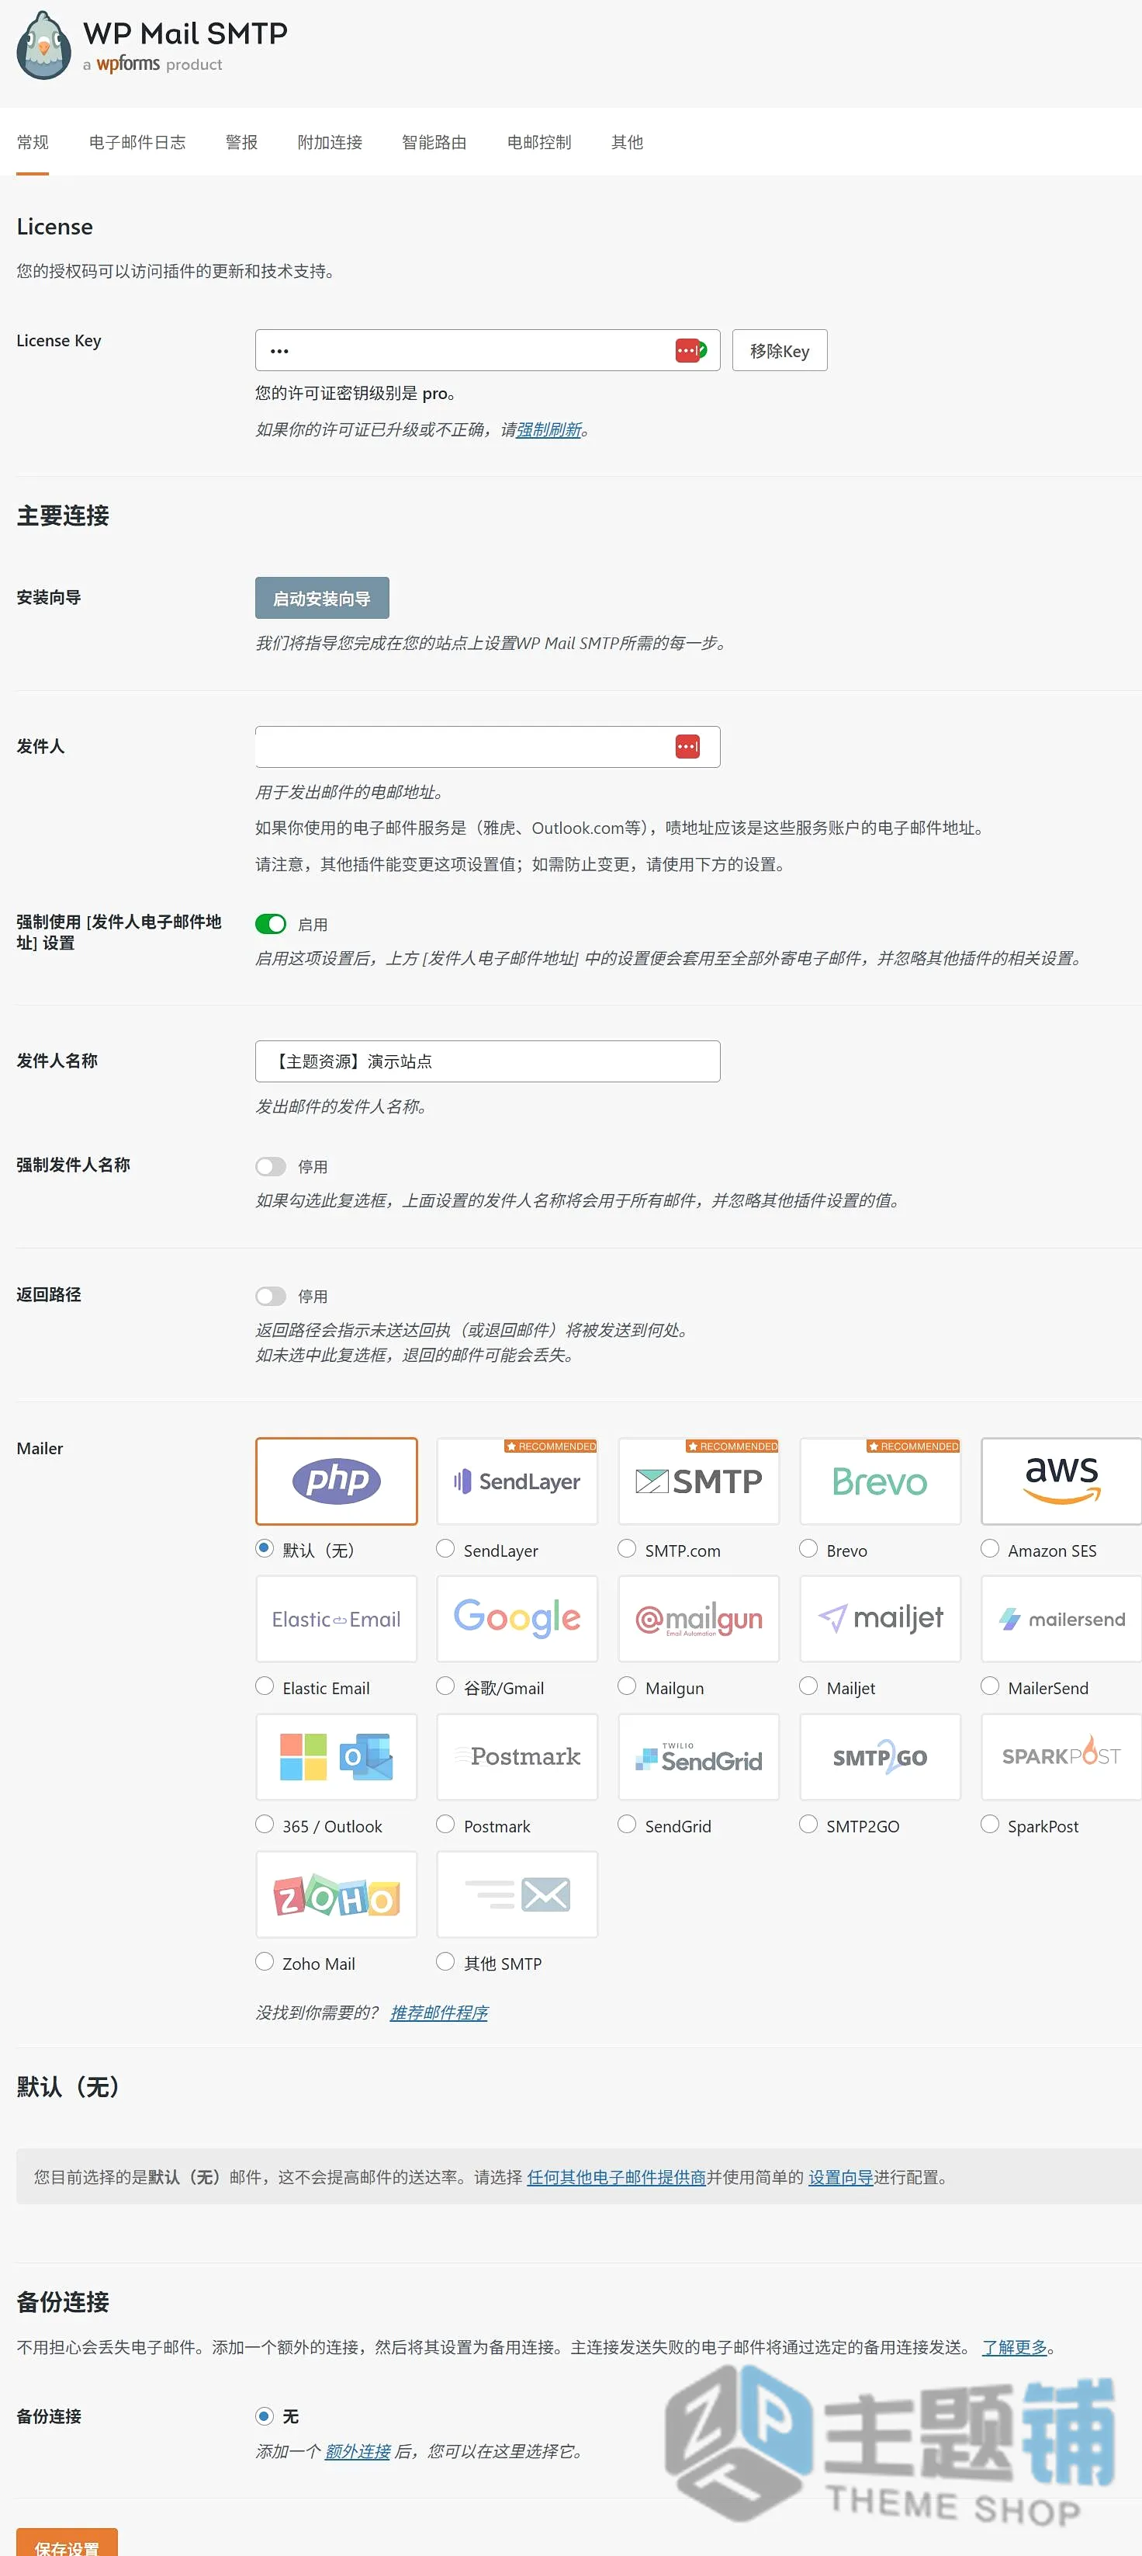Choose the Mailjet logo card
Screen dimensions: 1142x2556
(x=881, y=1618)
